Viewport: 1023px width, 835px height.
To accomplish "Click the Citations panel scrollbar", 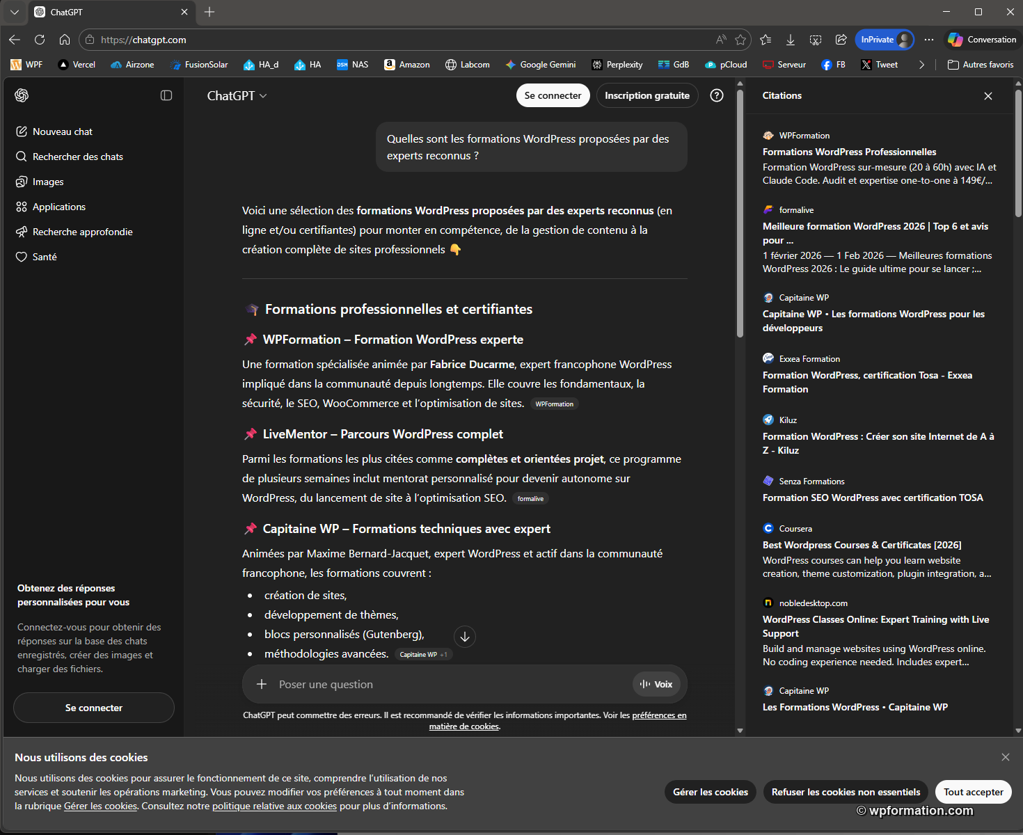I will click(x=1018, y=153).
